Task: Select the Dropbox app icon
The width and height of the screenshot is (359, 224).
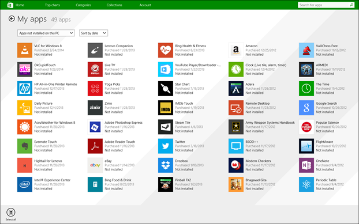Action: point(166,165)
